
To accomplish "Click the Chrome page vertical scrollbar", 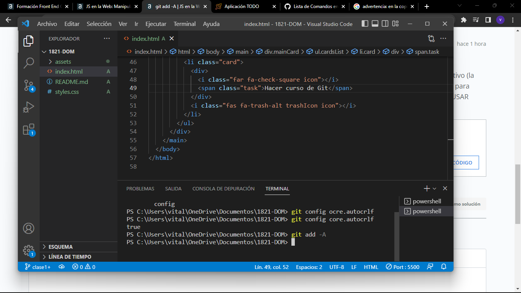I will coord(518,194).
